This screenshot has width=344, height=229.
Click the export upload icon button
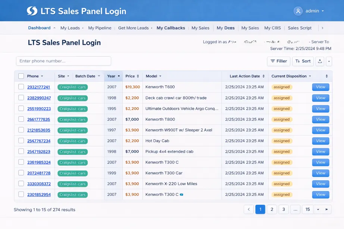coord(320,61)
